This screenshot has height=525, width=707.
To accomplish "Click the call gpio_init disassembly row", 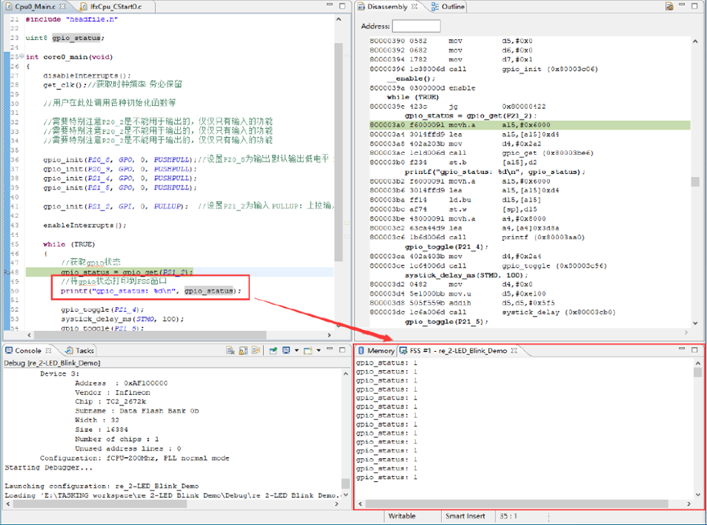I will [483, 69].
